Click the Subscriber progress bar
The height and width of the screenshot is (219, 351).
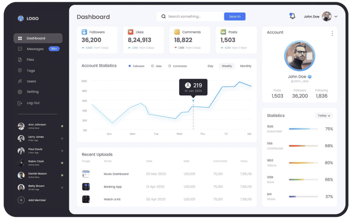pos(303,129)
